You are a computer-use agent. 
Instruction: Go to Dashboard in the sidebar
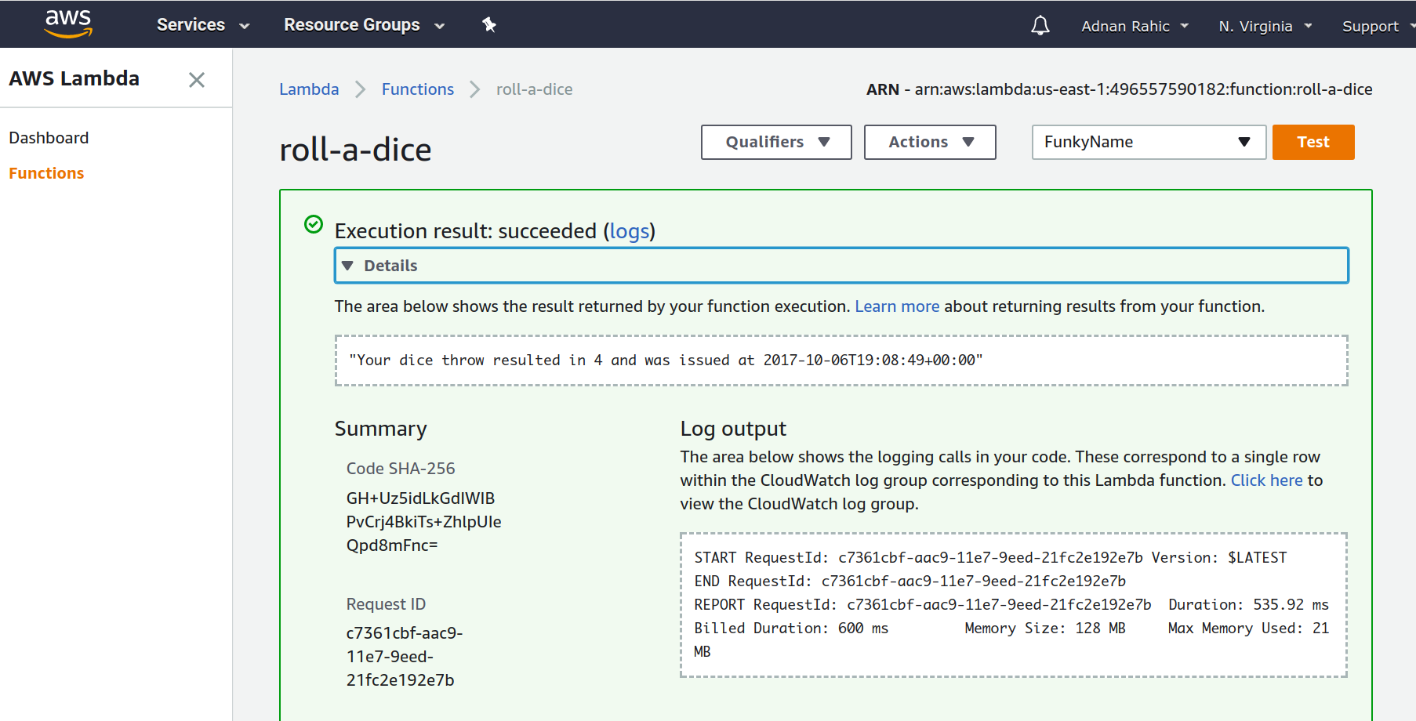pyautogui.click(x=49, y=138)
